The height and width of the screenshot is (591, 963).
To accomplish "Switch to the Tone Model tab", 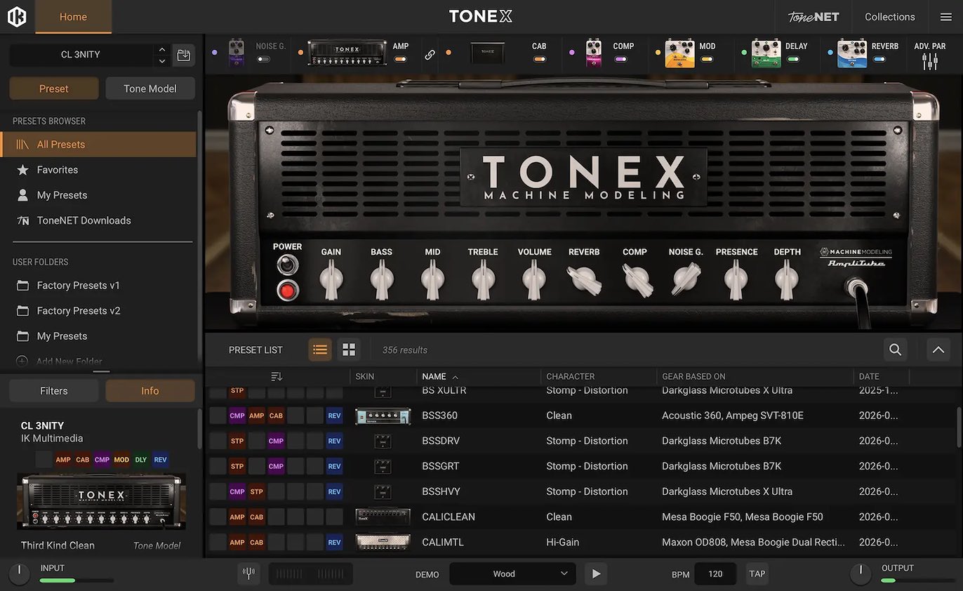I will (150, 88).
